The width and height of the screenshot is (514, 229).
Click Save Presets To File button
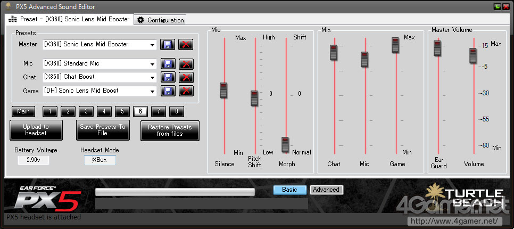(x=103, y=130)
